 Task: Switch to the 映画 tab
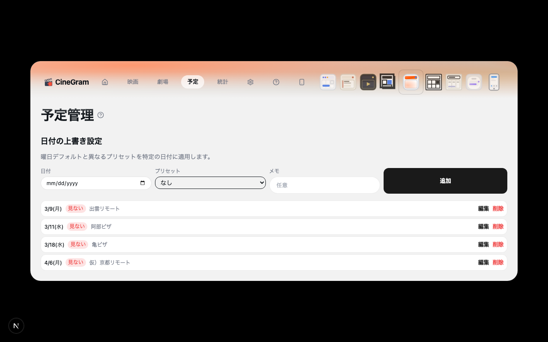point(133,82)
